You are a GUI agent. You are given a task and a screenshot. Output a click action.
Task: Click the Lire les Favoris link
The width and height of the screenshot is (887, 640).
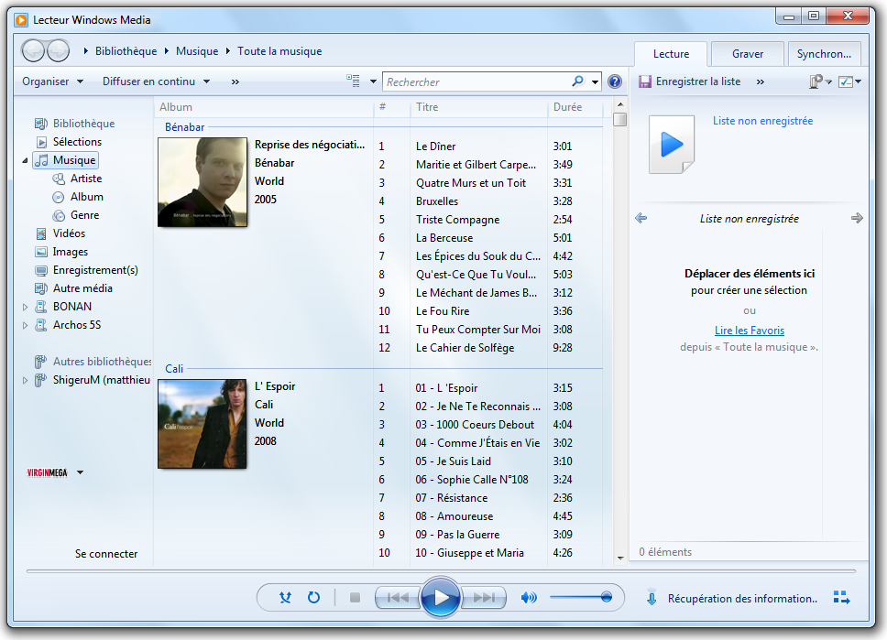tap(749, 331)
